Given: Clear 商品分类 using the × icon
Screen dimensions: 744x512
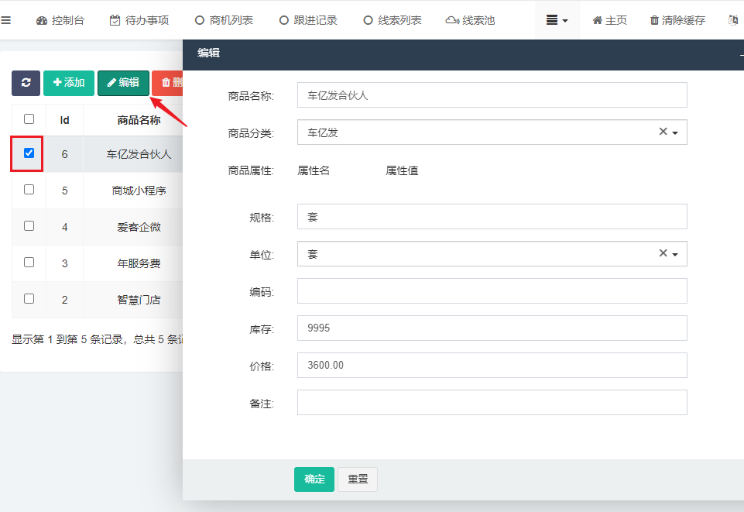Looking at the screenshot, I should click(663, 132).
